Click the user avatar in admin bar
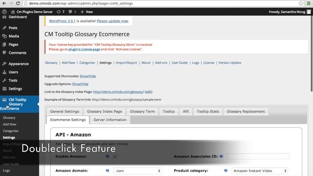 [x=309, y=12]
